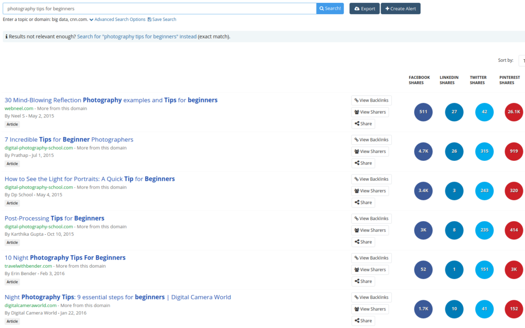Screen dimensions: 525x328
Task: Open 10 Night Photography Tips For Beginners
Action: (65, 258)
